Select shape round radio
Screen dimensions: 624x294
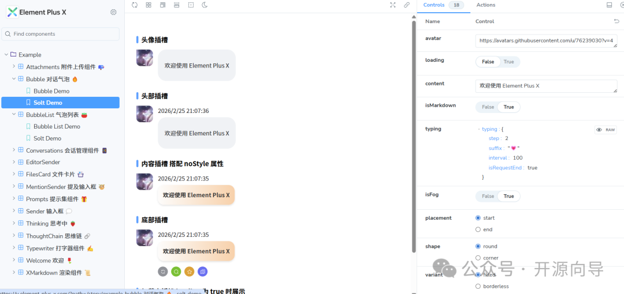[478, 246]
